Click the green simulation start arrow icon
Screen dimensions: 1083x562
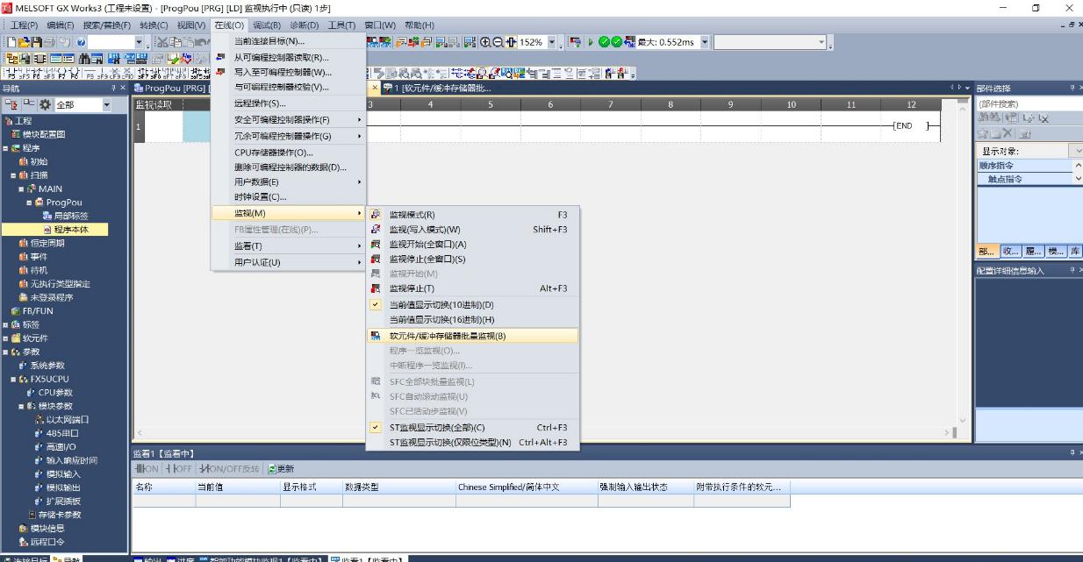click(591, 42)
